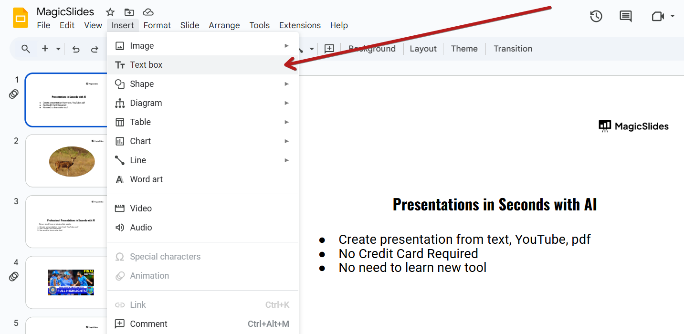Open the line tool dropdown arrow in toolbar
684x334 pixels.
(x=312, y=49)
